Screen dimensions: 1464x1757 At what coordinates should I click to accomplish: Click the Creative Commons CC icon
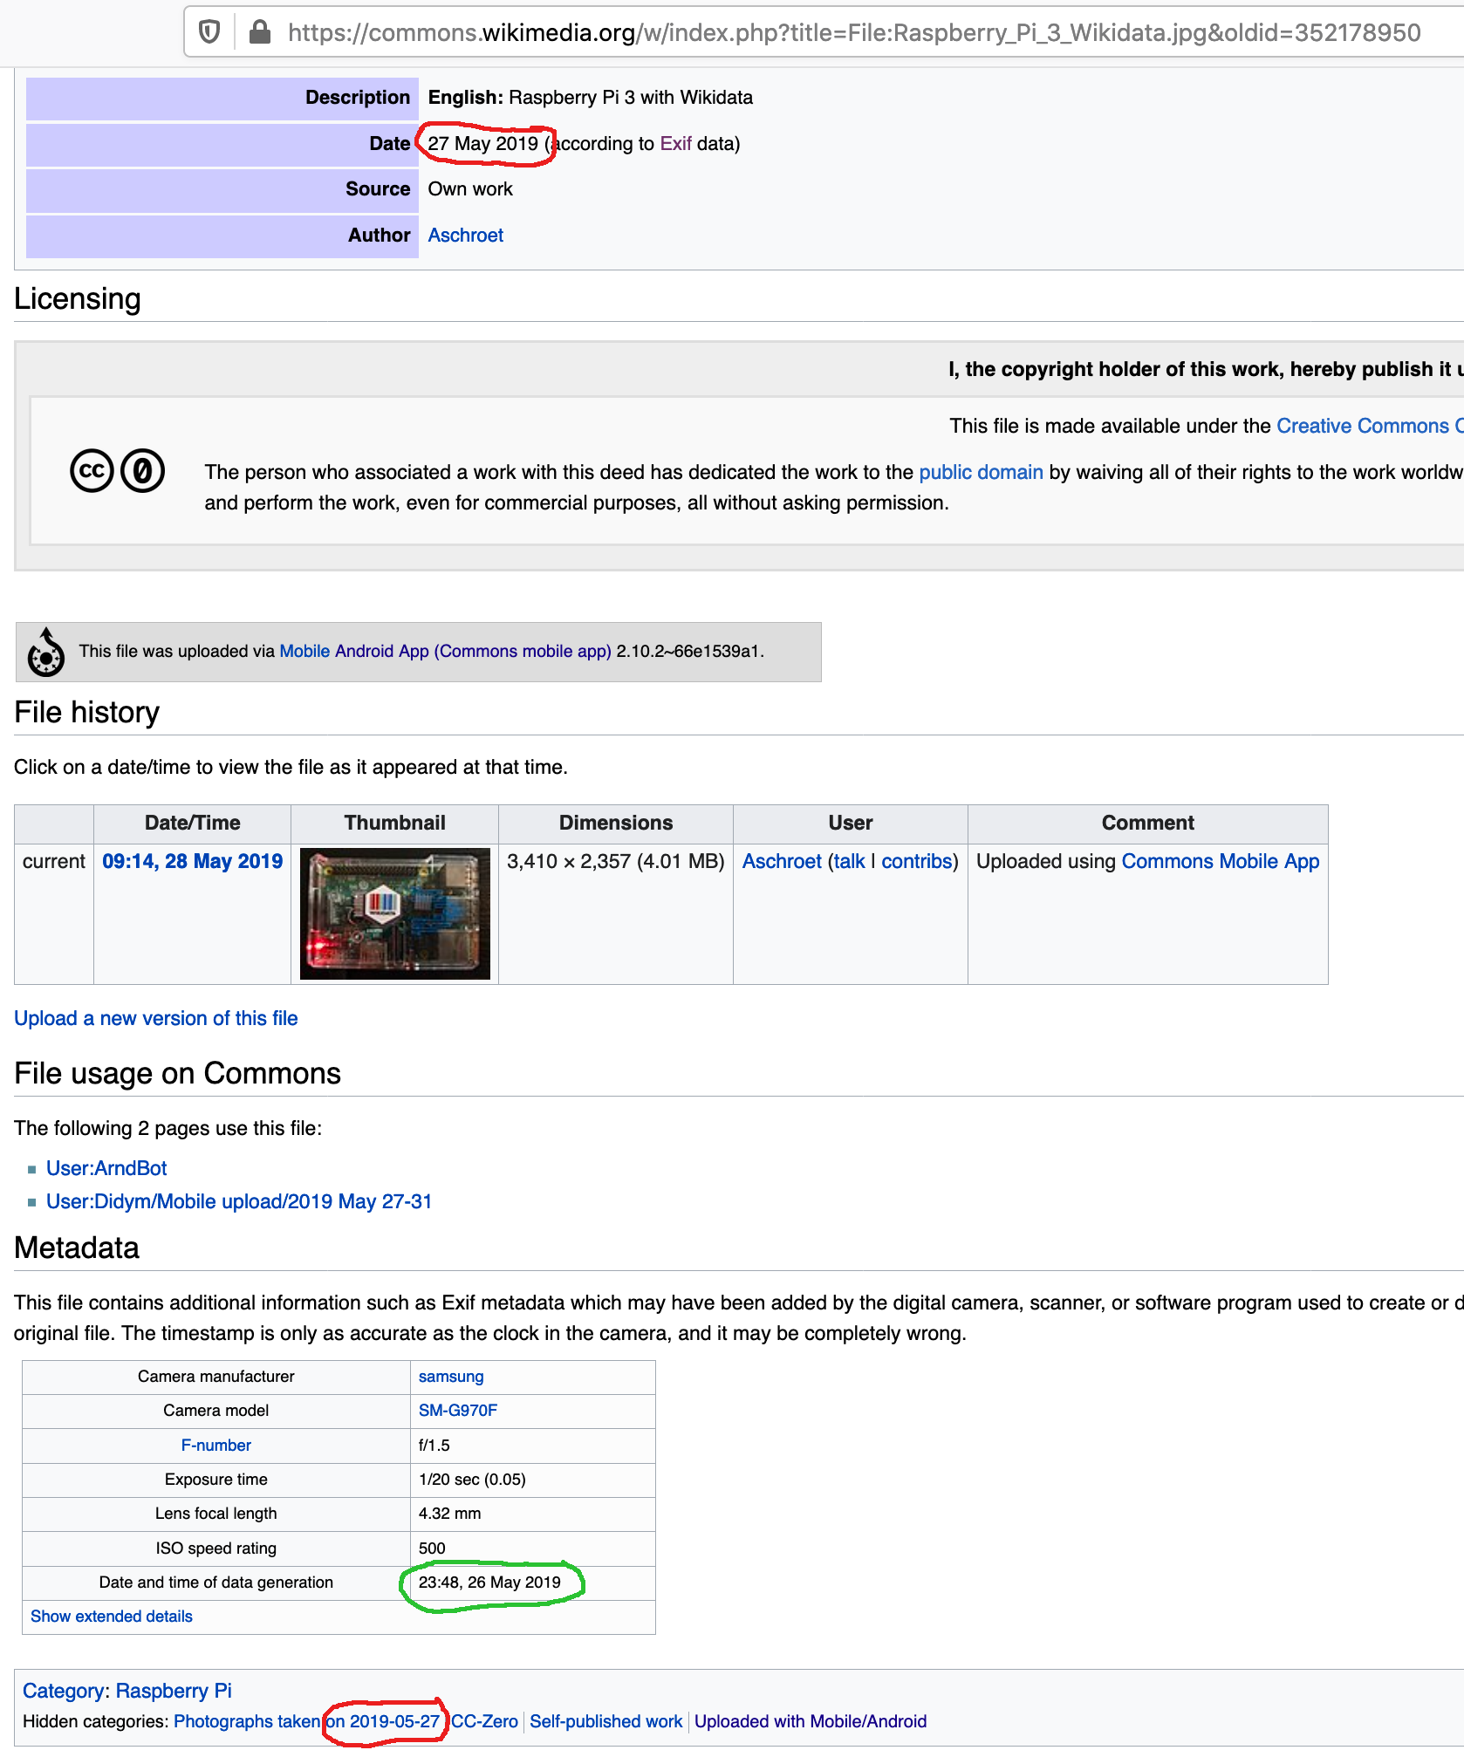tap(92, 471)
